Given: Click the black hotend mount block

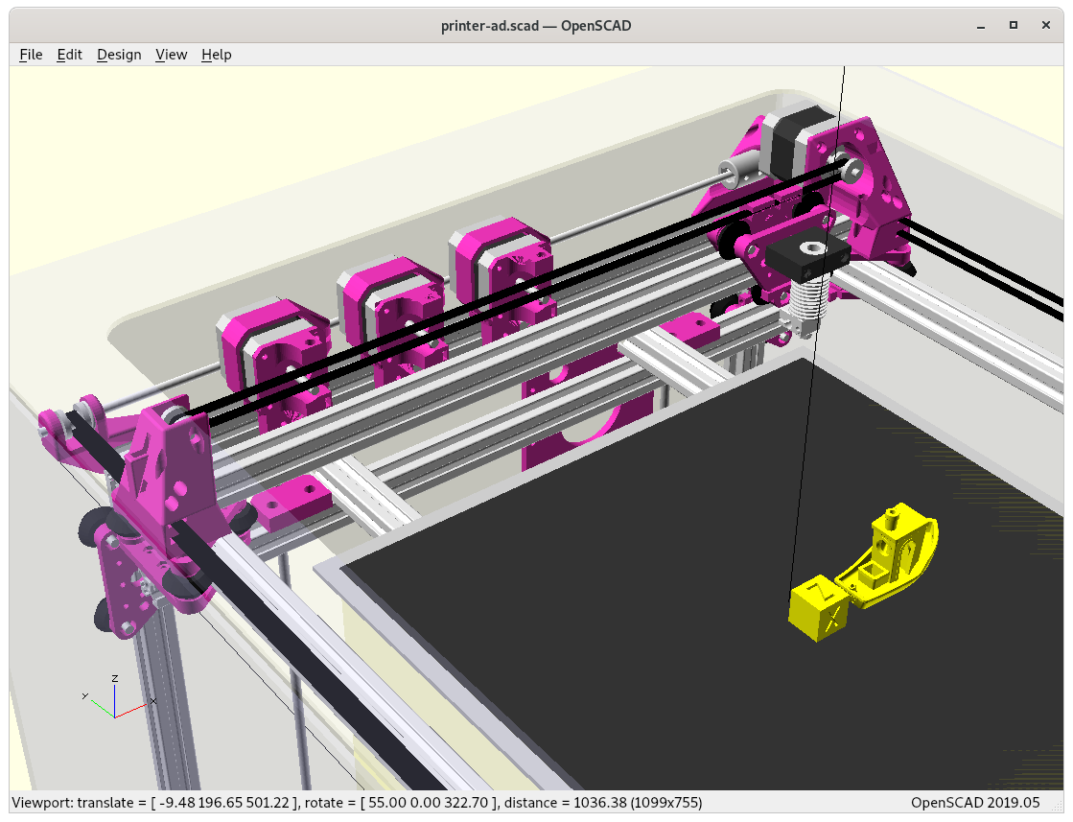Looking at the screenshot, I should click(806, 256).
